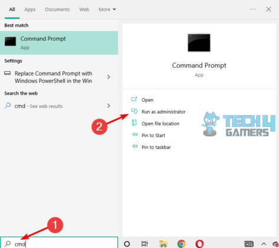This screenshot has width=279, height=248.
Task: Click the magnifier icon beside cmd web result
Action: [8, 106]
